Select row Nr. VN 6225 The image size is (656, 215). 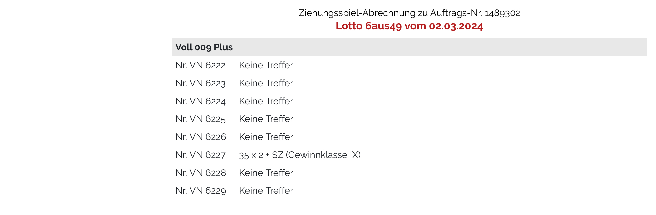(410, 119)
